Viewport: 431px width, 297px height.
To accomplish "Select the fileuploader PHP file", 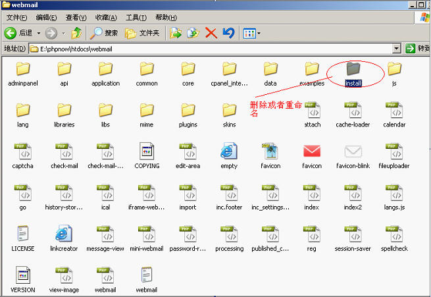I will (394, 156).
